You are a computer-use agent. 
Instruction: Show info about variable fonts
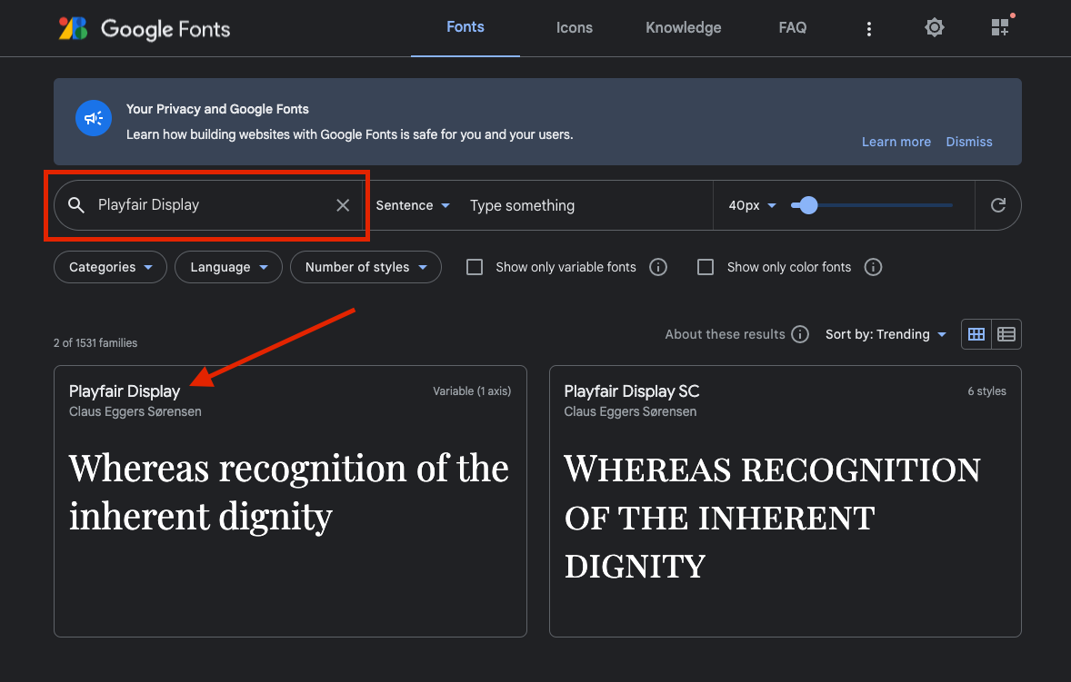pyautogui.click(x=657, y=267)
